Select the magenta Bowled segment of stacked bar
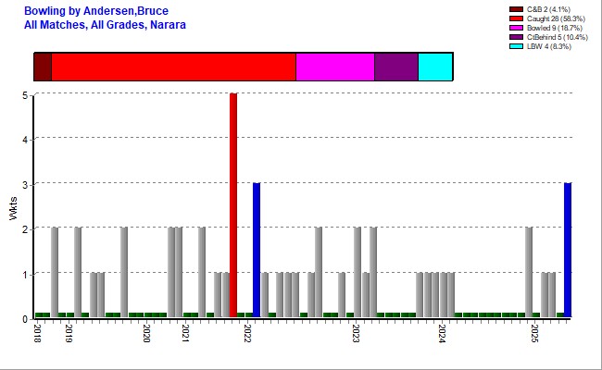 [335, 67]
